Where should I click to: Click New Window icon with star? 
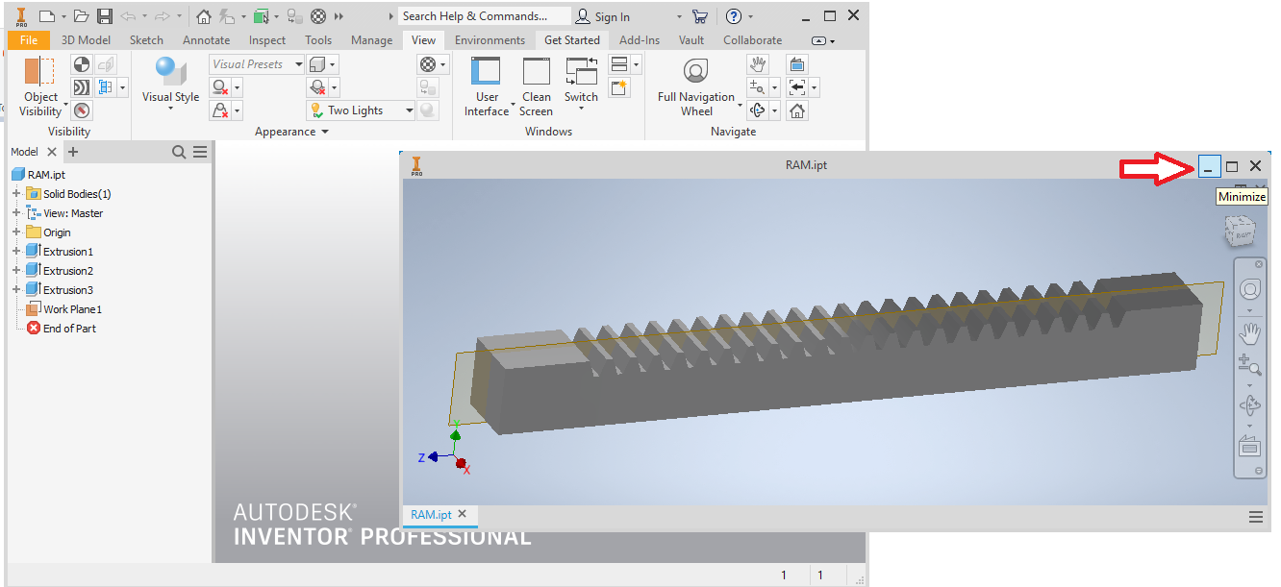pos(619,87)
